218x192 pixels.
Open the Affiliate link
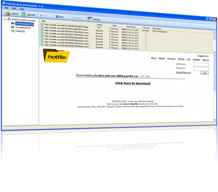pos(181,59)
